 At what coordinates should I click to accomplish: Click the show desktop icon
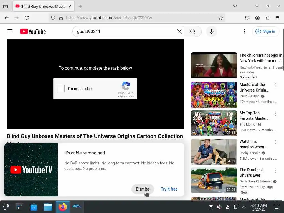pos(277,207)
